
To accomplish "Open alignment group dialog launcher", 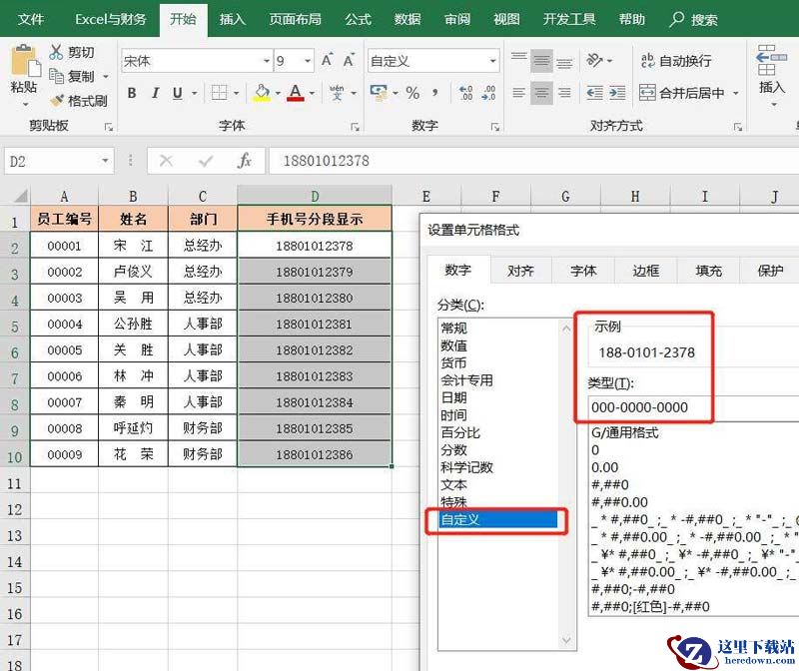I will [x=737, y=127].
